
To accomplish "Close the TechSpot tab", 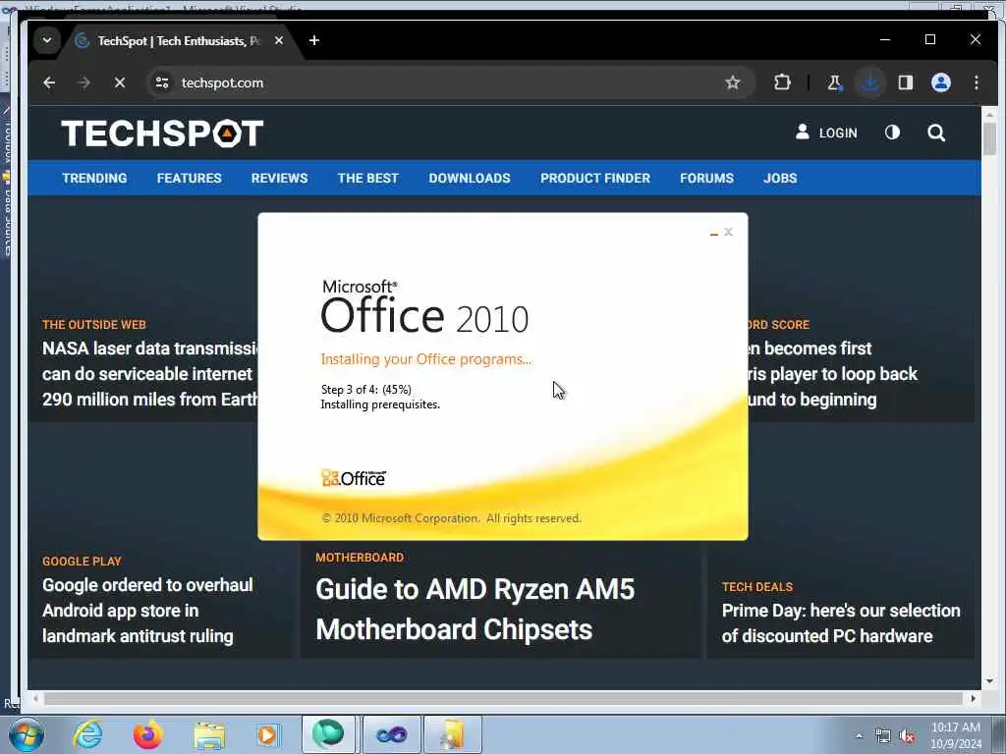I will 278,40.
